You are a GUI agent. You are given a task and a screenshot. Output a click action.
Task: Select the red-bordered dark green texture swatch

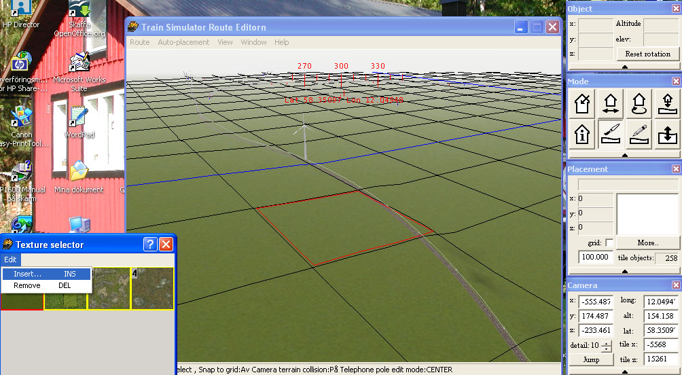point(22,302)
